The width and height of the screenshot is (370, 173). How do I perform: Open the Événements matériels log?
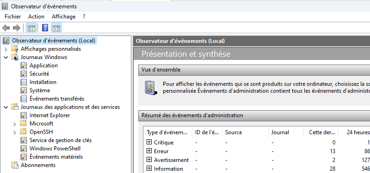pos(56,157)
